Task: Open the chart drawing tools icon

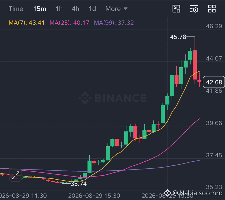Action: [176, 9]
